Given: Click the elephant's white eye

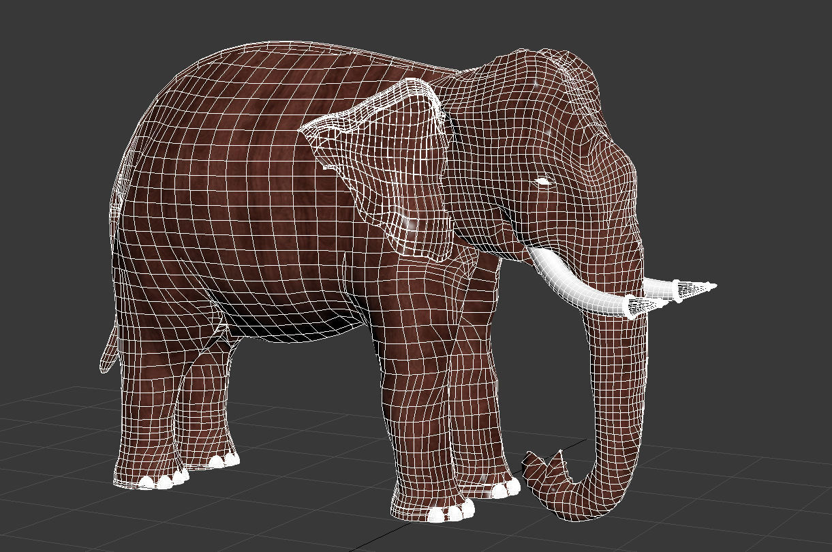Looking at the screenshot, I should [542, 182].
